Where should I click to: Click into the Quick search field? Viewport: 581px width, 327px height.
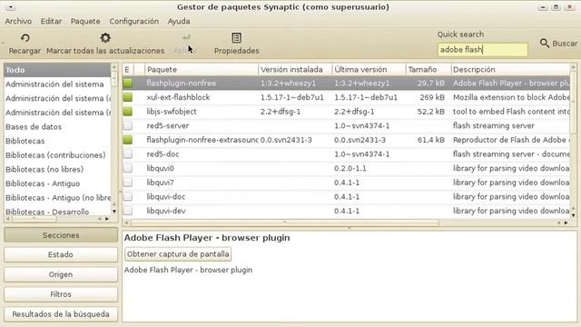click(x=482, y=50)
